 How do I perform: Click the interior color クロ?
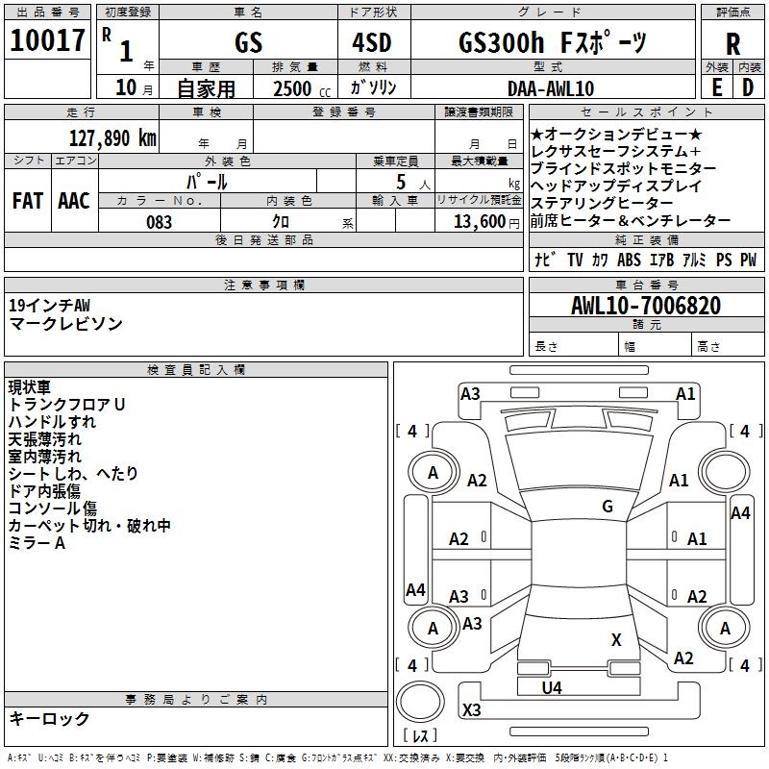pyautogui.click(x=281, y=222)
